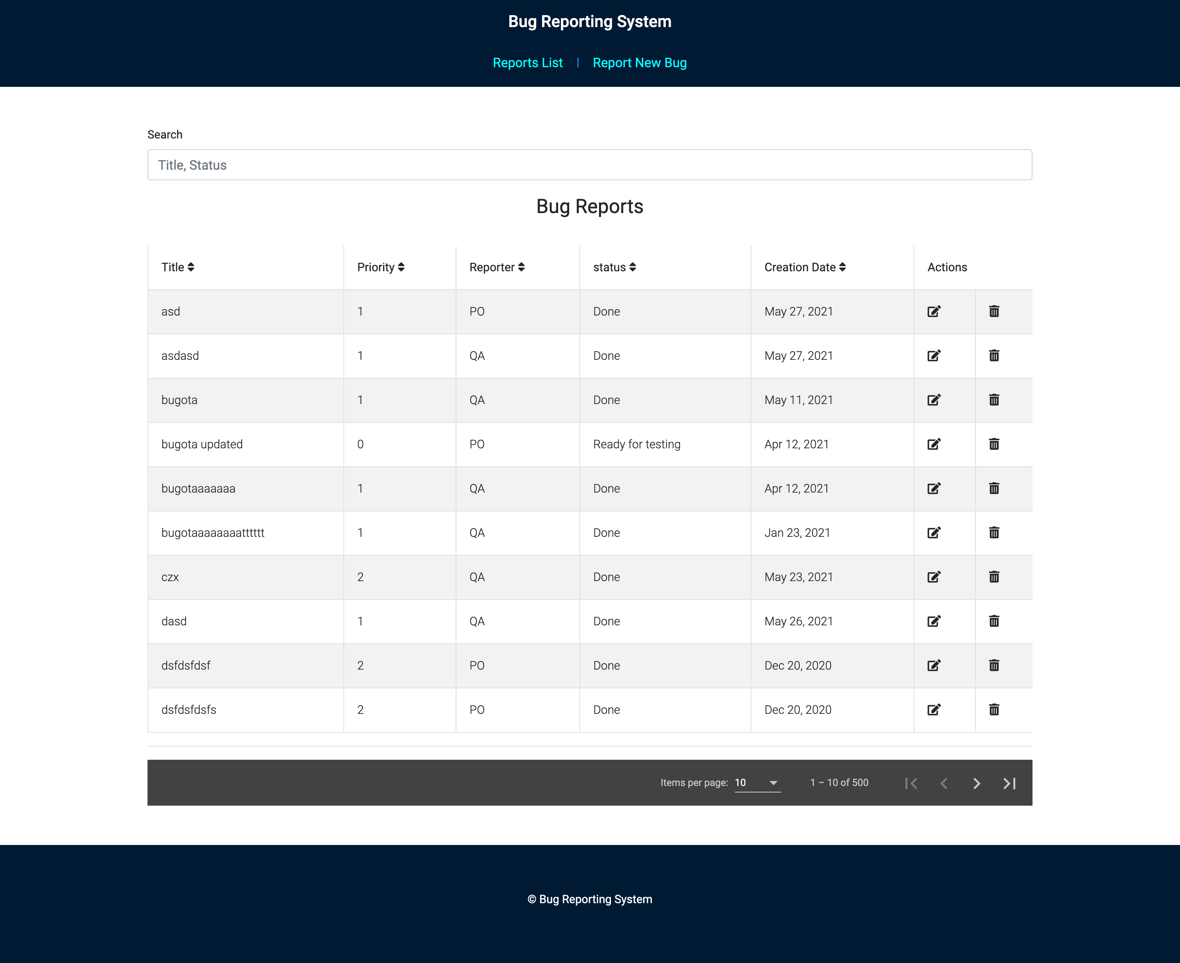The height and width of the screenshot is (963, 1180).
Task: Edit the bugotaaaaaaa bug report
Action: pos(935,488)
